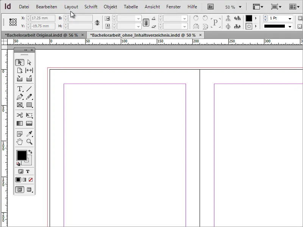Select the Rectangle Frame tool

click(x=20, y=105)
